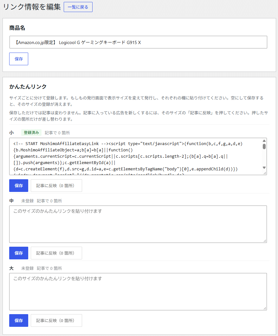Click the 小 textarea scrollbar thumb
This screenshot has width=278, height=336.
point(264,147)
